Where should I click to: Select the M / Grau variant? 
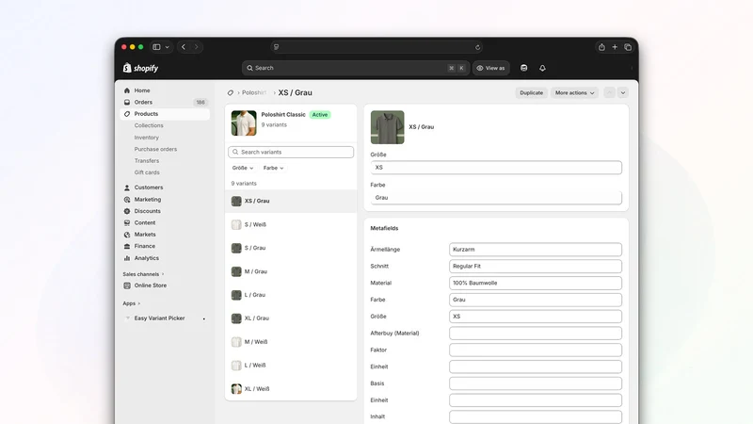(291, 271)
